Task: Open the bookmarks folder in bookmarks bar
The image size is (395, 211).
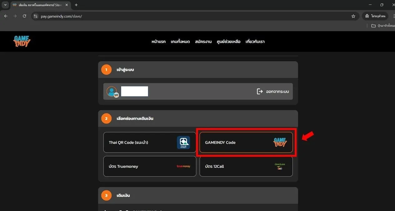Action: [383, 26]
